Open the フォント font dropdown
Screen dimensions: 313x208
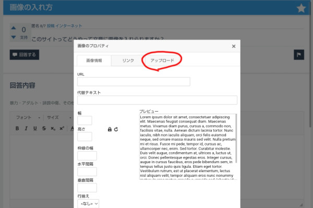(28, 117)
